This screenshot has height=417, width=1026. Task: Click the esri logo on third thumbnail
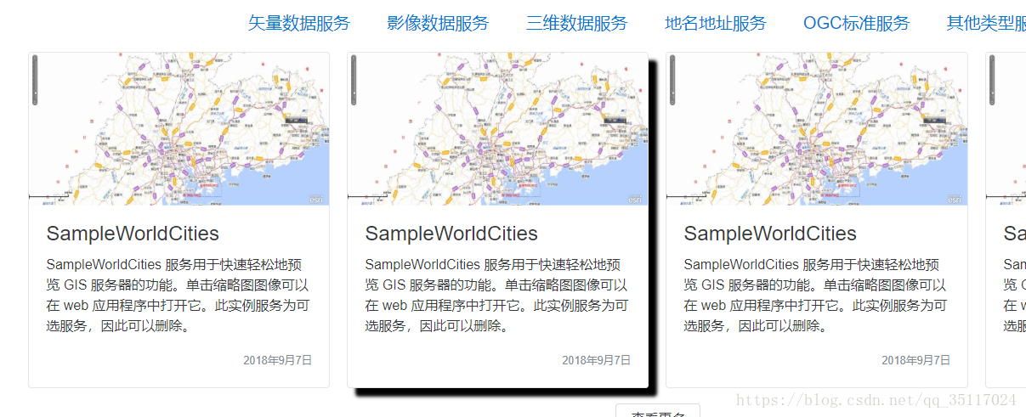[954, 200]
